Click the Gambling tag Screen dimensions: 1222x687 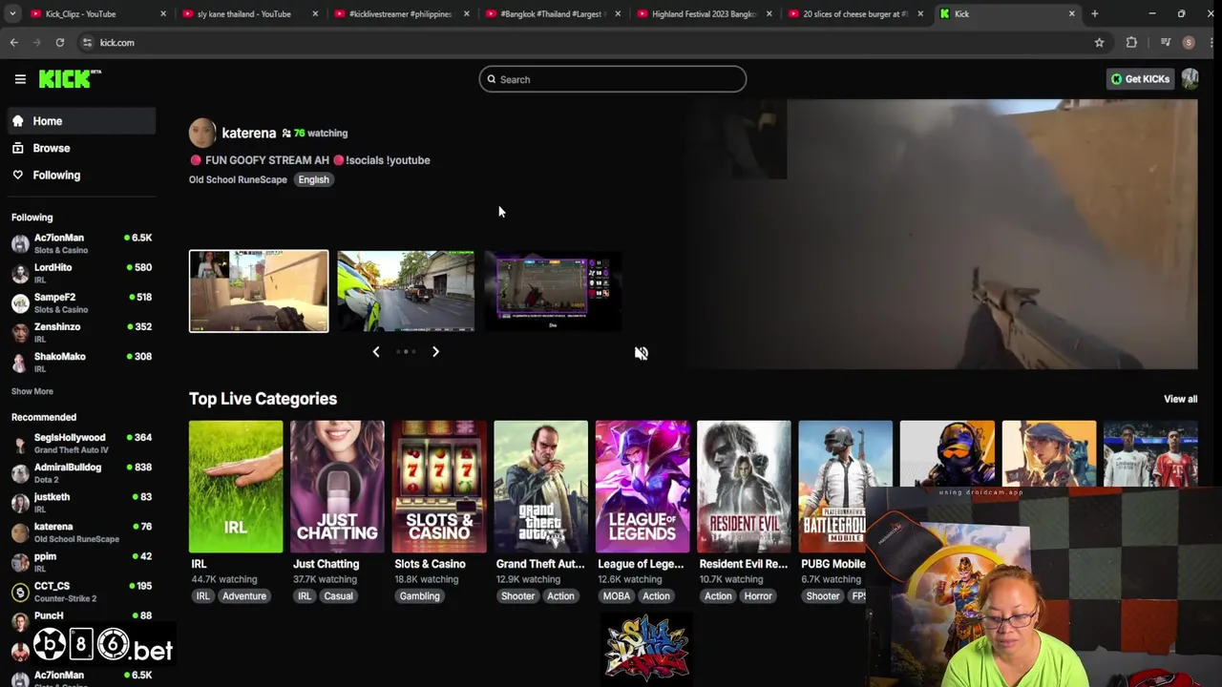[419, 596]
